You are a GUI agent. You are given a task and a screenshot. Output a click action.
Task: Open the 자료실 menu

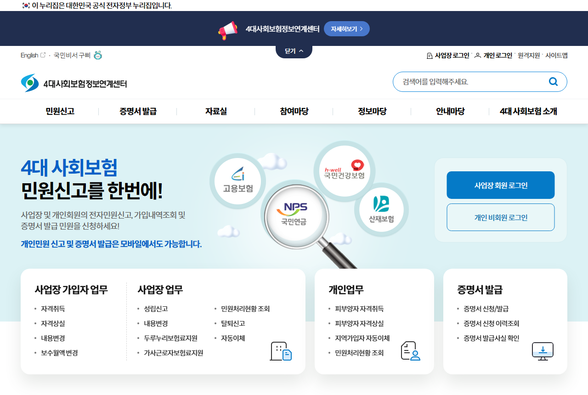[x=216, y=111]
